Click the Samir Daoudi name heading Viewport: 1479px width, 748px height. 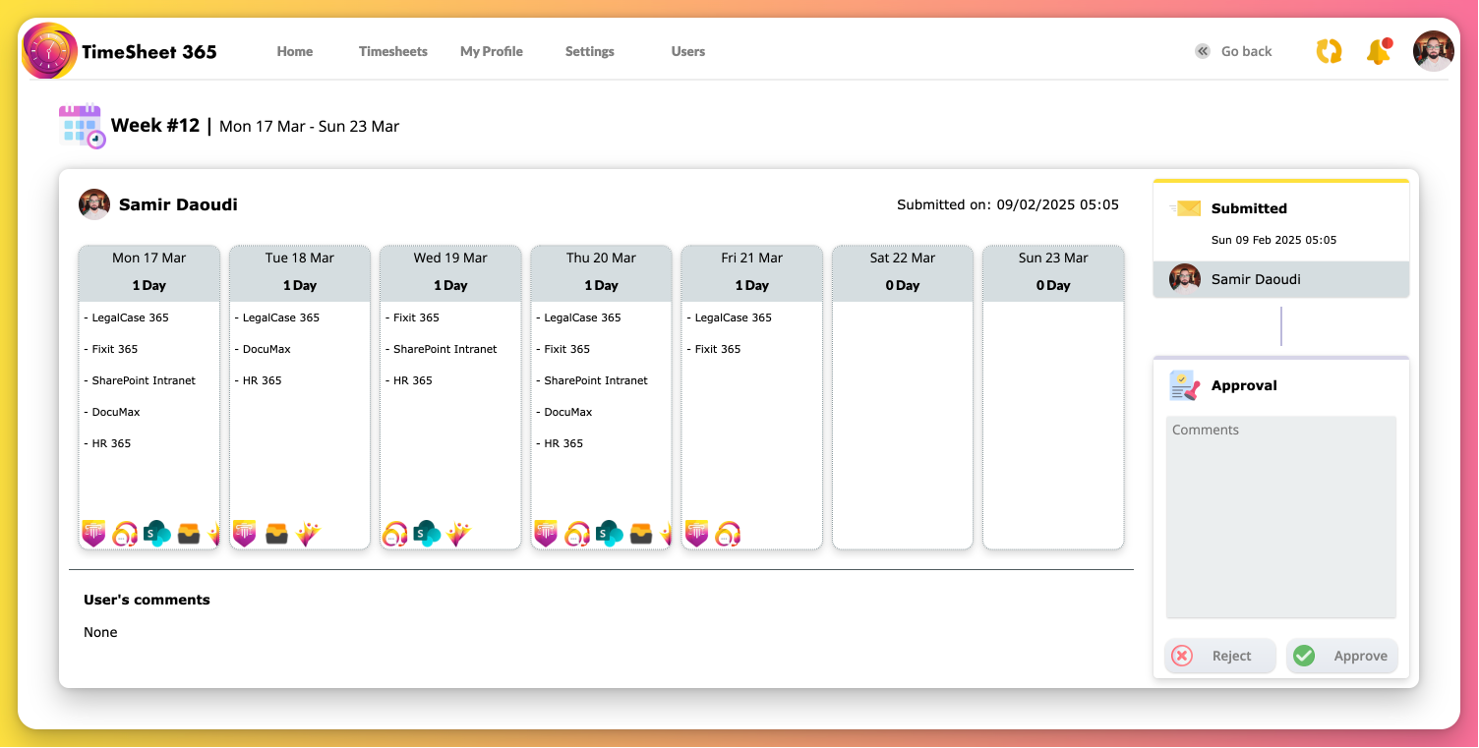[x=178, y=204]
